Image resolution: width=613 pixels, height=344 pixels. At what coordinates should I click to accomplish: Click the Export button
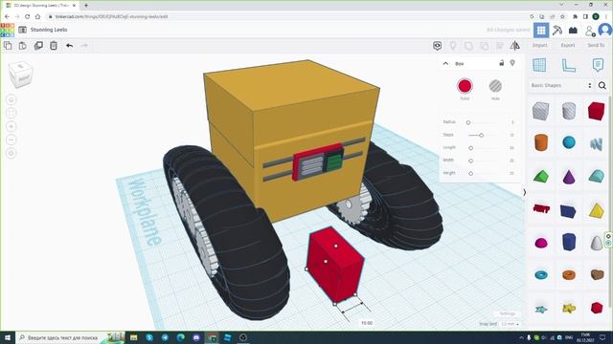click(568, 45)
